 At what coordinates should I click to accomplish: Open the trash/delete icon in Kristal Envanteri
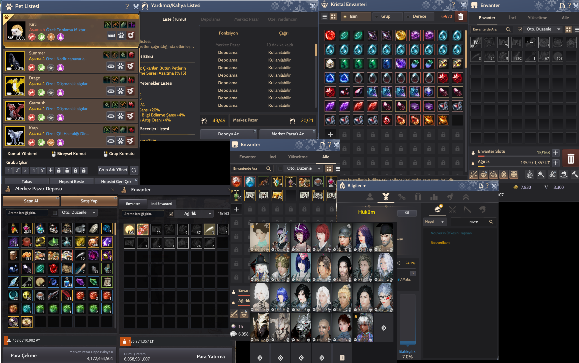click(x=460, y=17)
